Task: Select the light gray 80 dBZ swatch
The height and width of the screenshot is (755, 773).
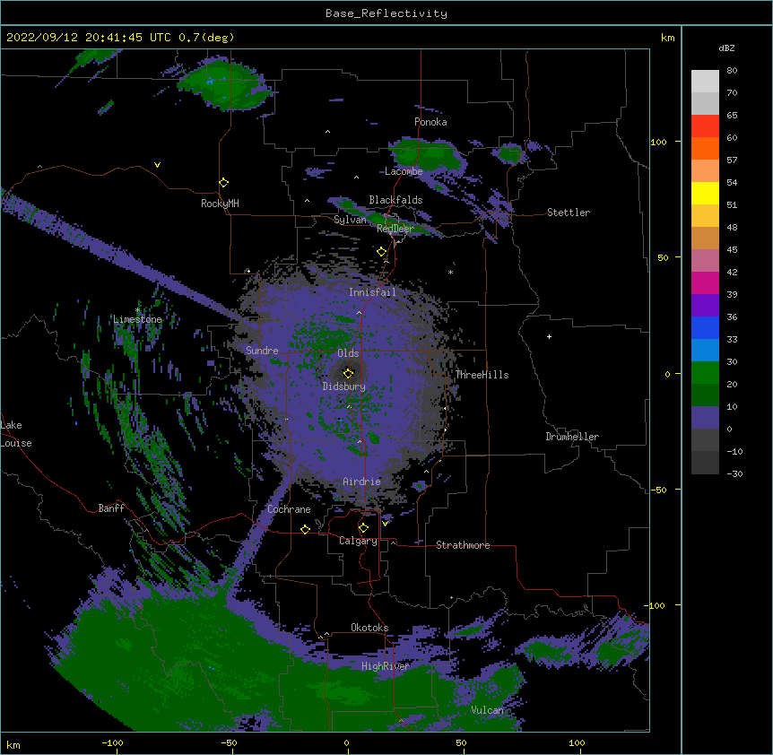Action: [x=705, y=82]
